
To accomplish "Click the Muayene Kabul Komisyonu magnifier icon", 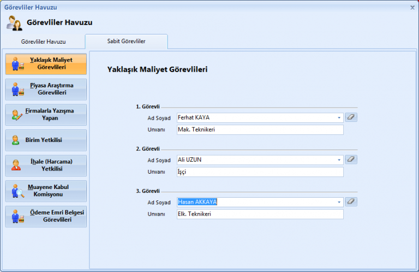I will click(x=17, y=191).
